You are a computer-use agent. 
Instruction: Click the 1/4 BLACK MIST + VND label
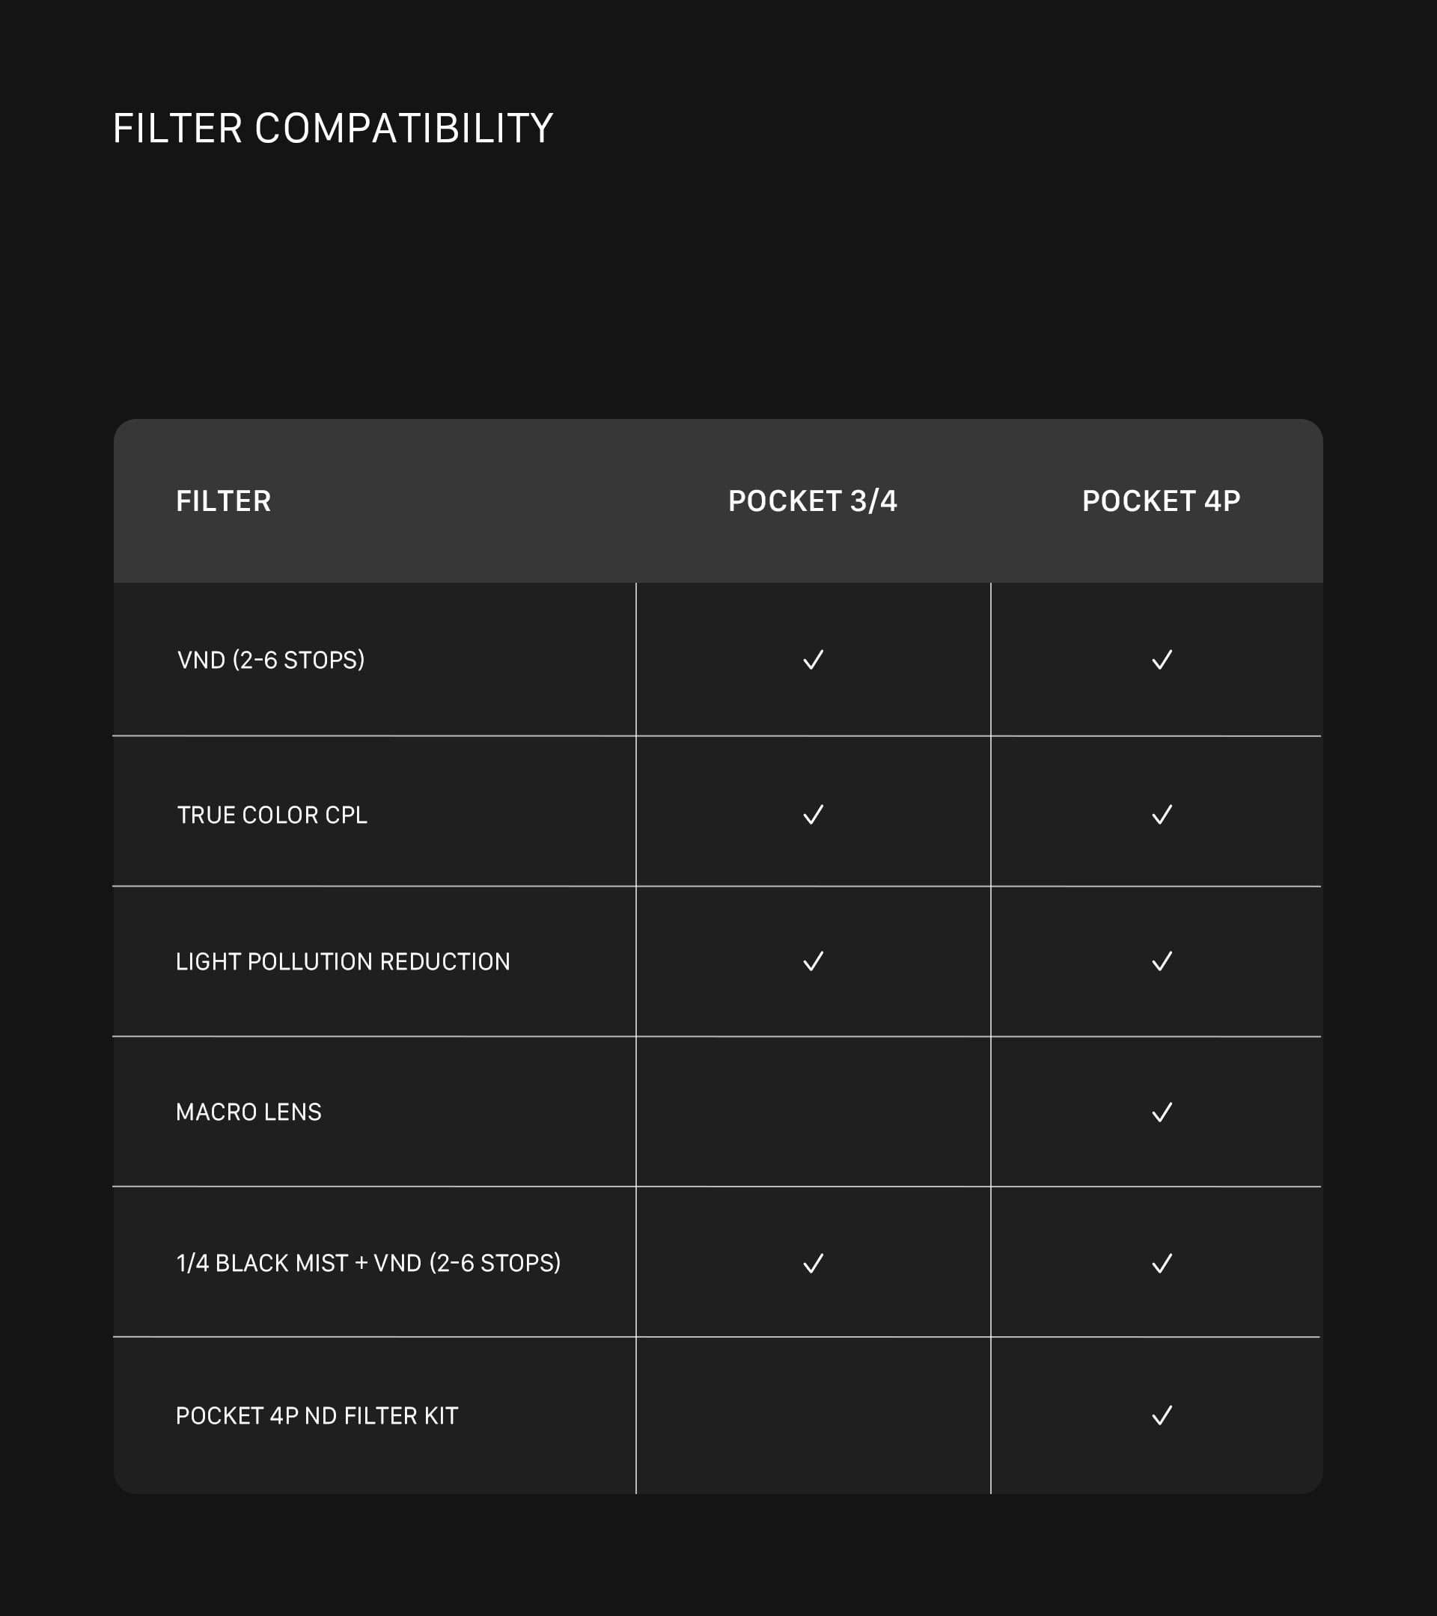point(368,1263)
